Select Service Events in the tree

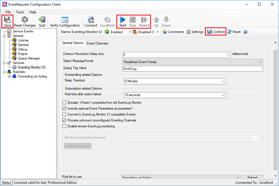coord(23,31)
